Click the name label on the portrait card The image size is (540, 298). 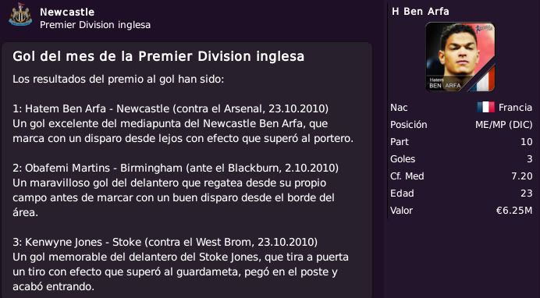pos(445,83)
